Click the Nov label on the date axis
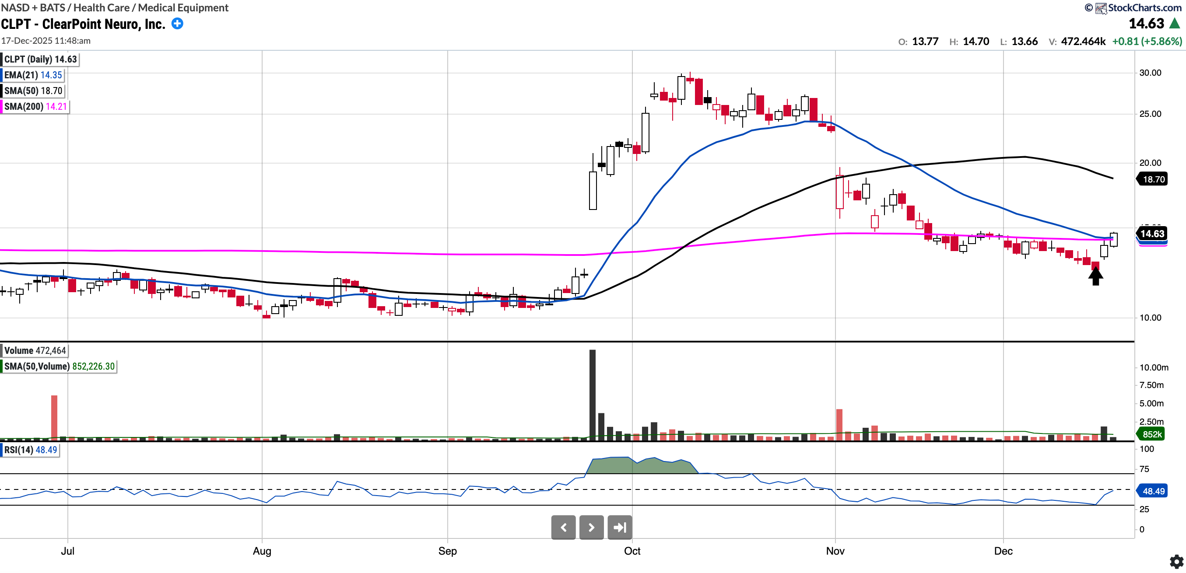Screen dimensions: 1186x573 (835, 552)
